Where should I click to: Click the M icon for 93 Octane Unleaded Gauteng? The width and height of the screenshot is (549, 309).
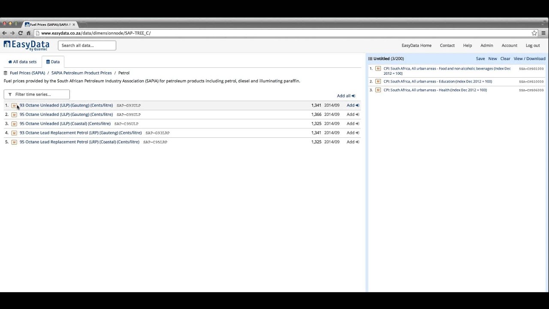(14, 106)
